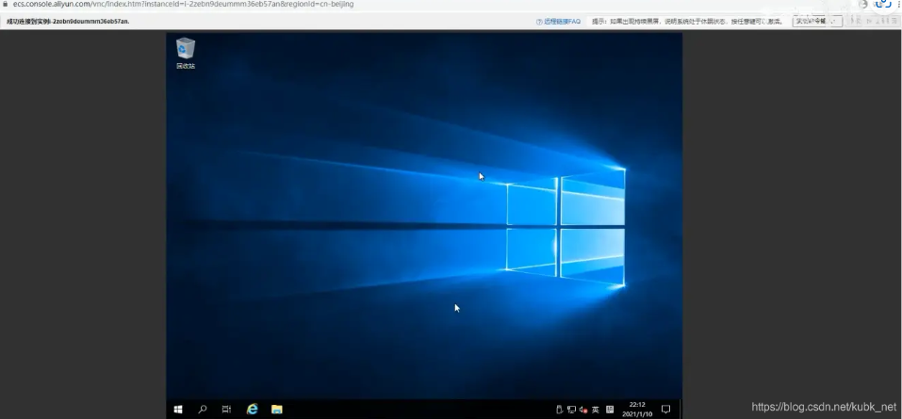Viewport: 902px width, 419px height.
Task: Open the Recycle Bin desktop icon
Action: [x=186, y=53]
